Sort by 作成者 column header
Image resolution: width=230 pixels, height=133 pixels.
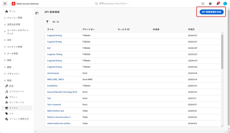[x=156, y=29]
